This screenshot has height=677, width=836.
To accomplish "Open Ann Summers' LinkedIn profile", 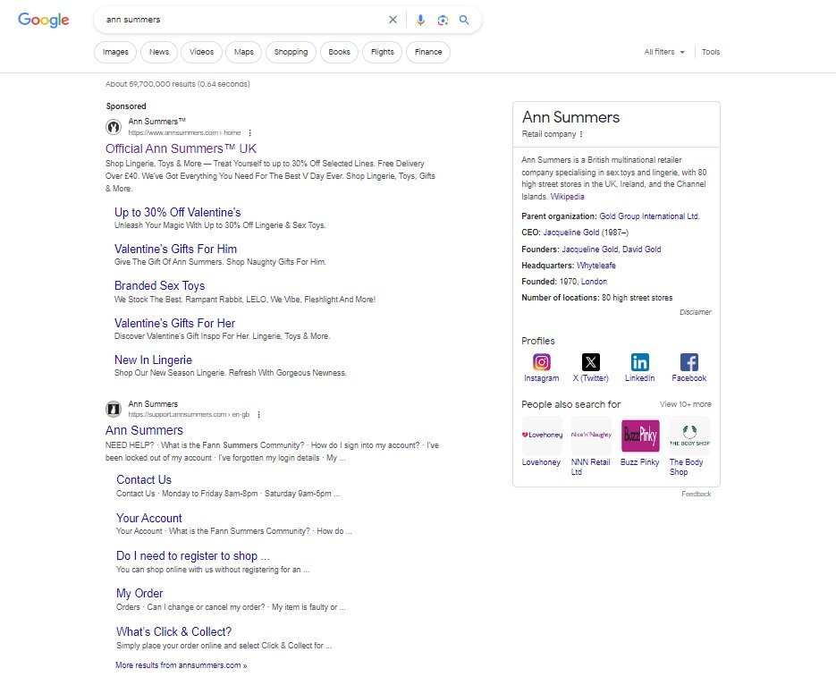I will pos(639,362).
